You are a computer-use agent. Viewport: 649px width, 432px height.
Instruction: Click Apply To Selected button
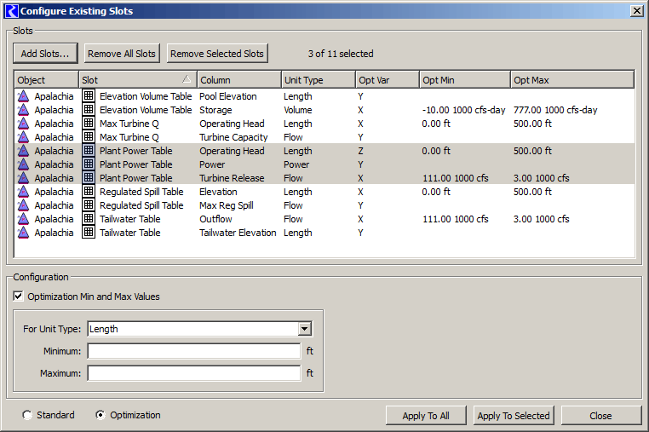(514, 416)
